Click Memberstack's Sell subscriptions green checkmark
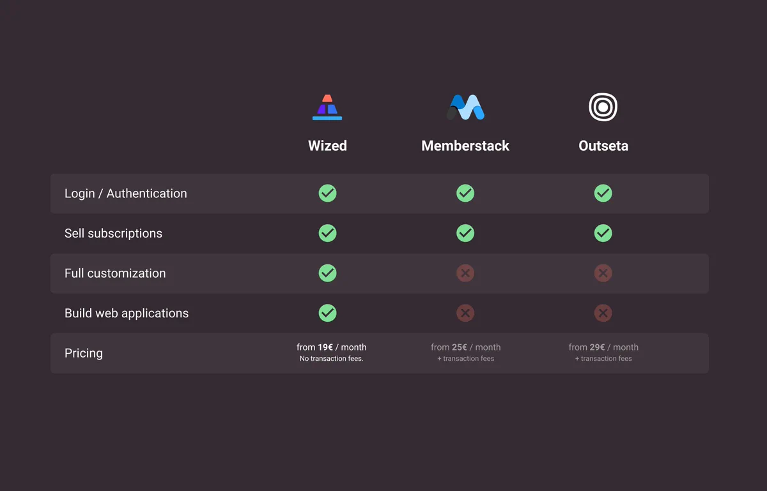The width and height of the screenshot is (767, 491). (465, 233)
